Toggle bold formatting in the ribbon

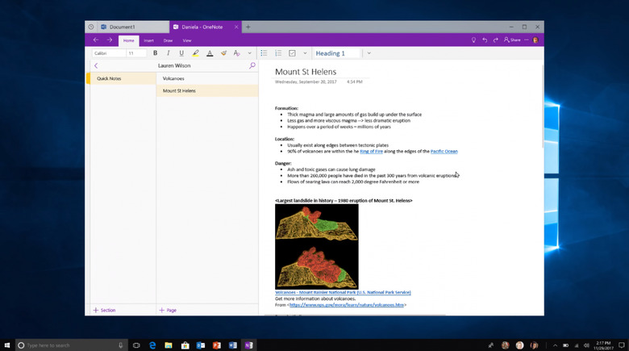tap(156, 53)
